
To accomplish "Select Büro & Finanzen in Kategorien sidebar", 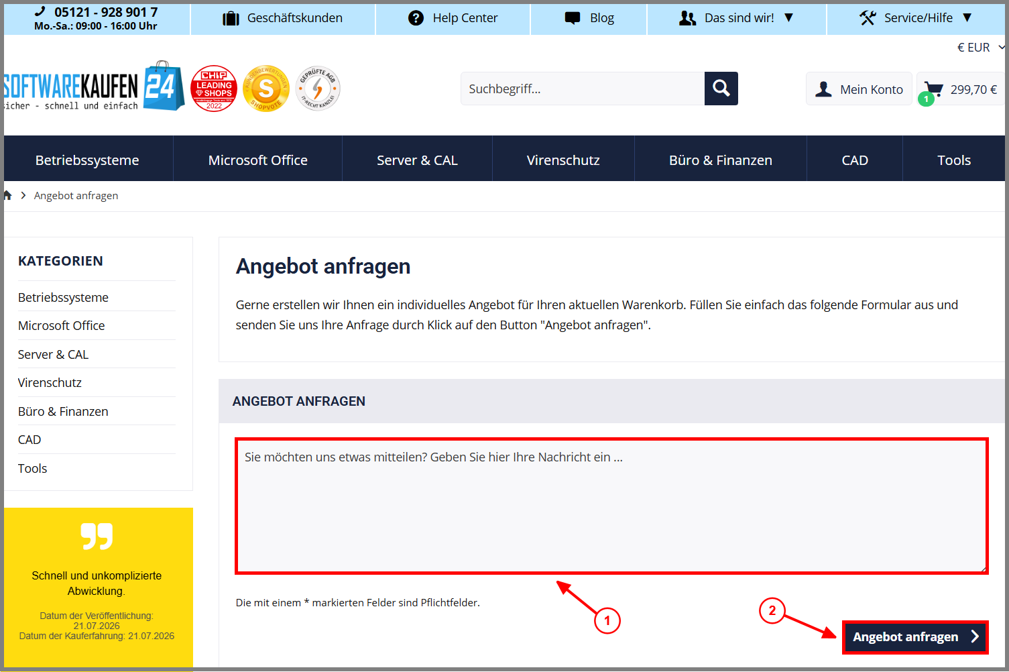I will coord(63,411).
